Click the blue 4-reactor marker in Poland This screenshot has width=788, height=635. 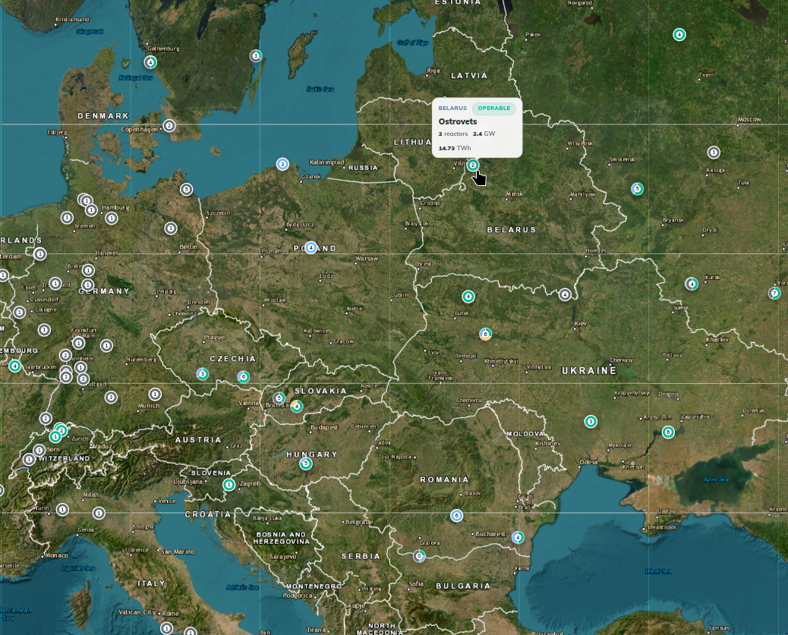310,247
